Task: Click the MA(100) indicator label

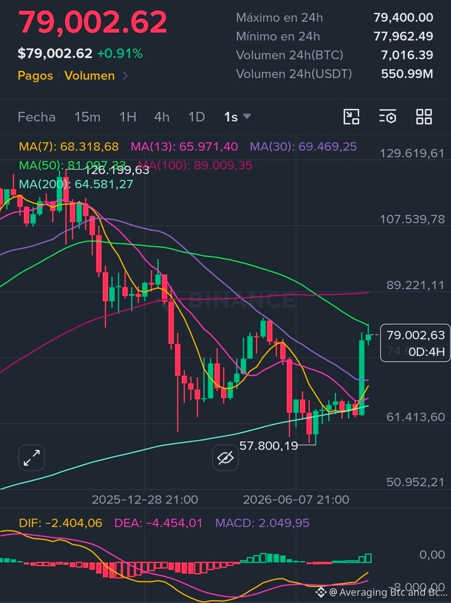Action: [195, 165]
